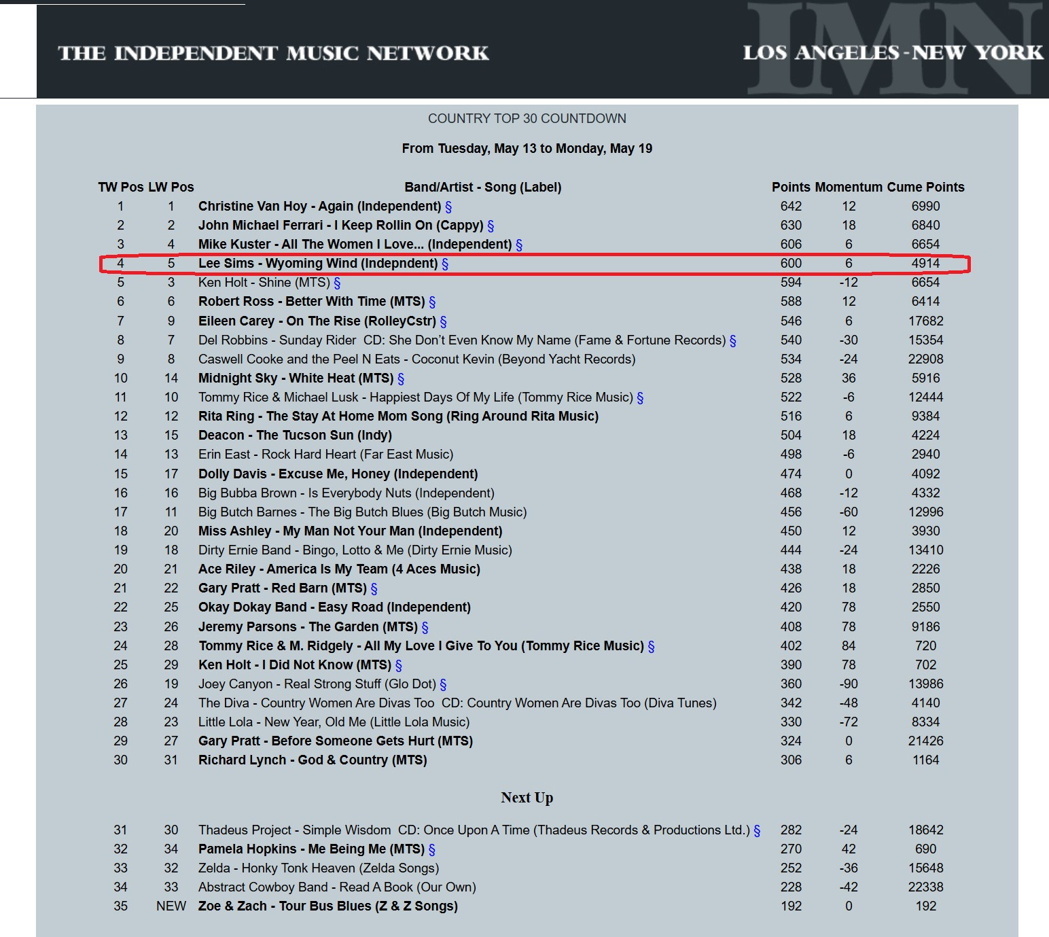
Task: Click the 'NEW' last-week position for Zoe & Zach
Action: pos(171,906)
